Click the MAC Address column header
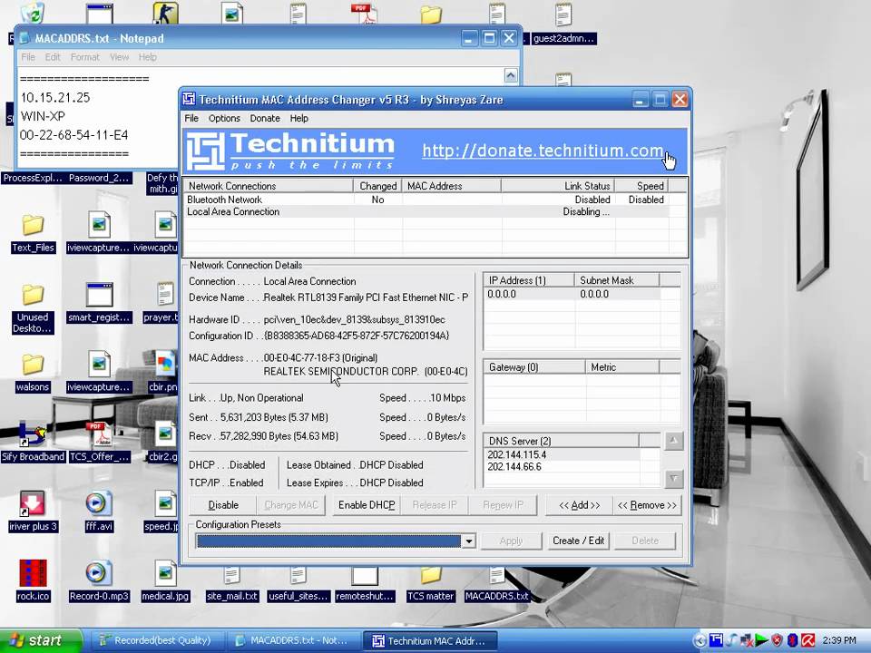This screenshot has height=653, width=871. 451,186
